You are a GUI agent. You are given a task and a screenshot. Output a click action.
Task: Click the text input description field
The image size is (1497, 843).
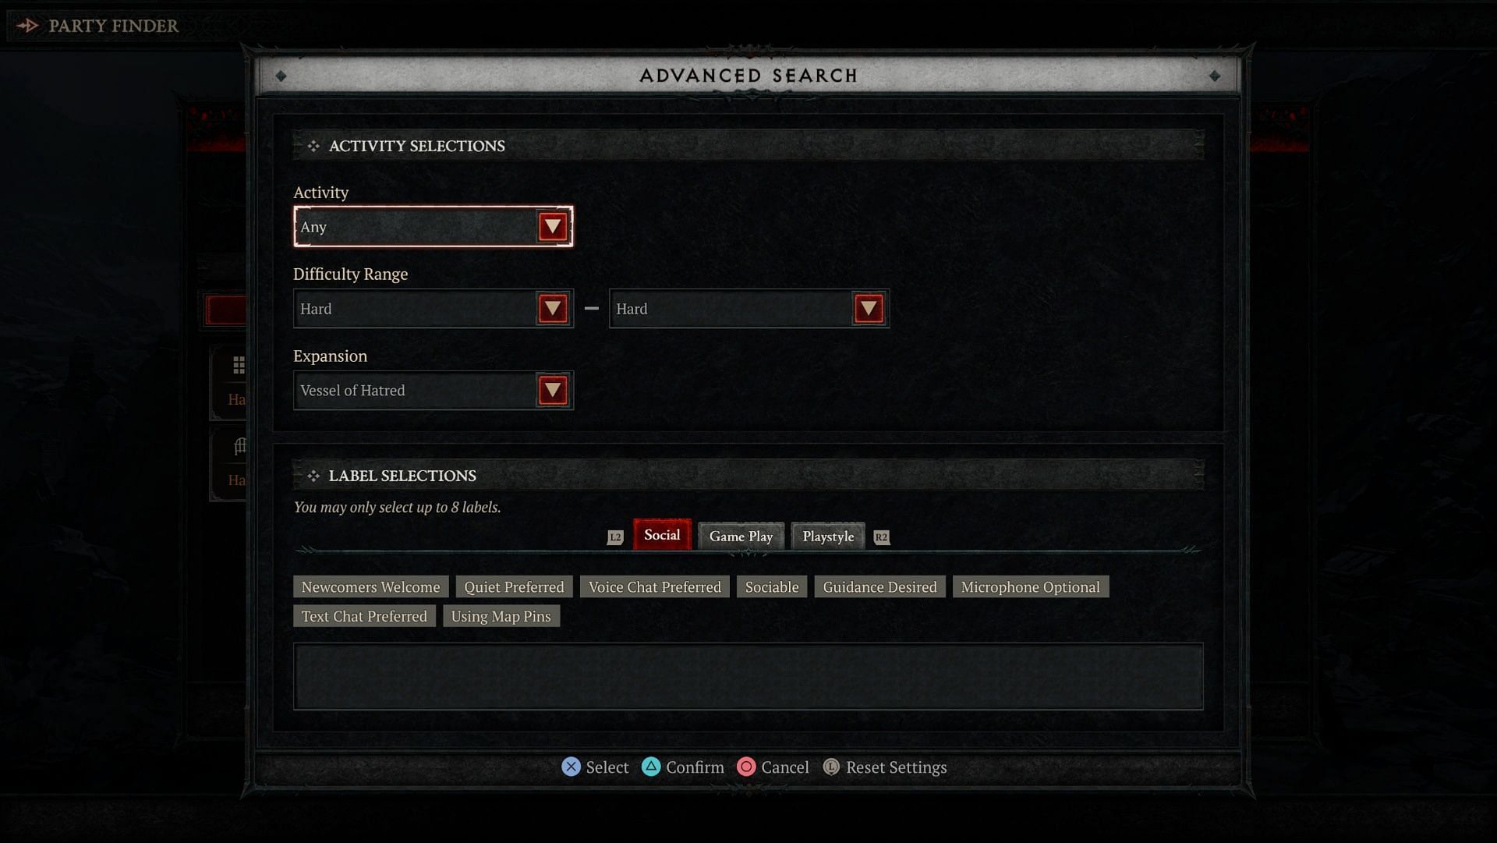(748, 675)
